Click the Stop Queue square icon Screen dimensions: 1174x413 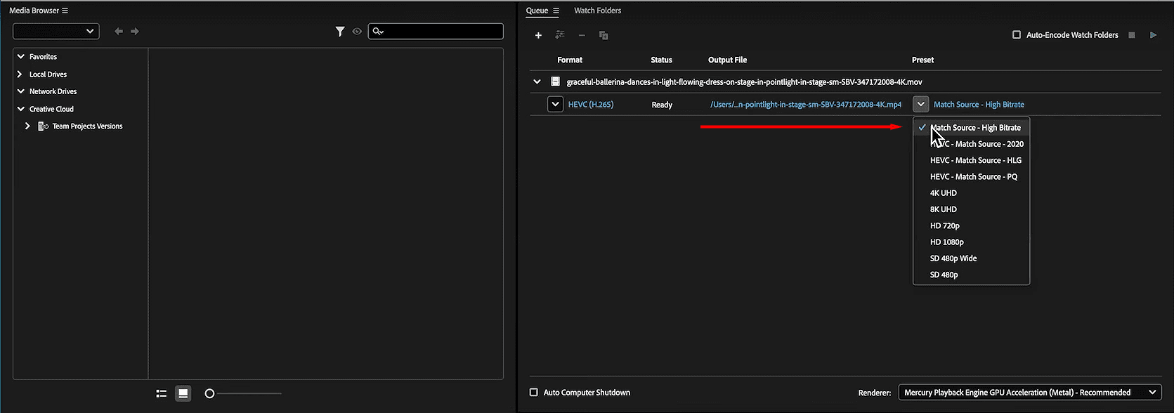click(x=1132, y=35)
